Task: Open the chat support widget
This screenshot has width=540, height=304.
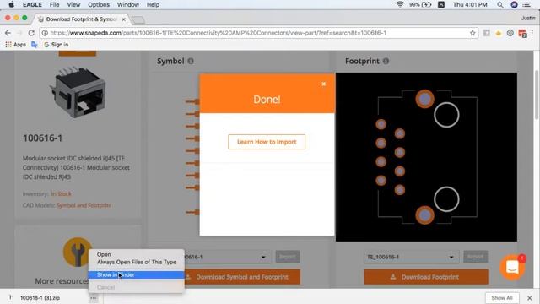Action: pyautogui.click(x=512, y=267)
